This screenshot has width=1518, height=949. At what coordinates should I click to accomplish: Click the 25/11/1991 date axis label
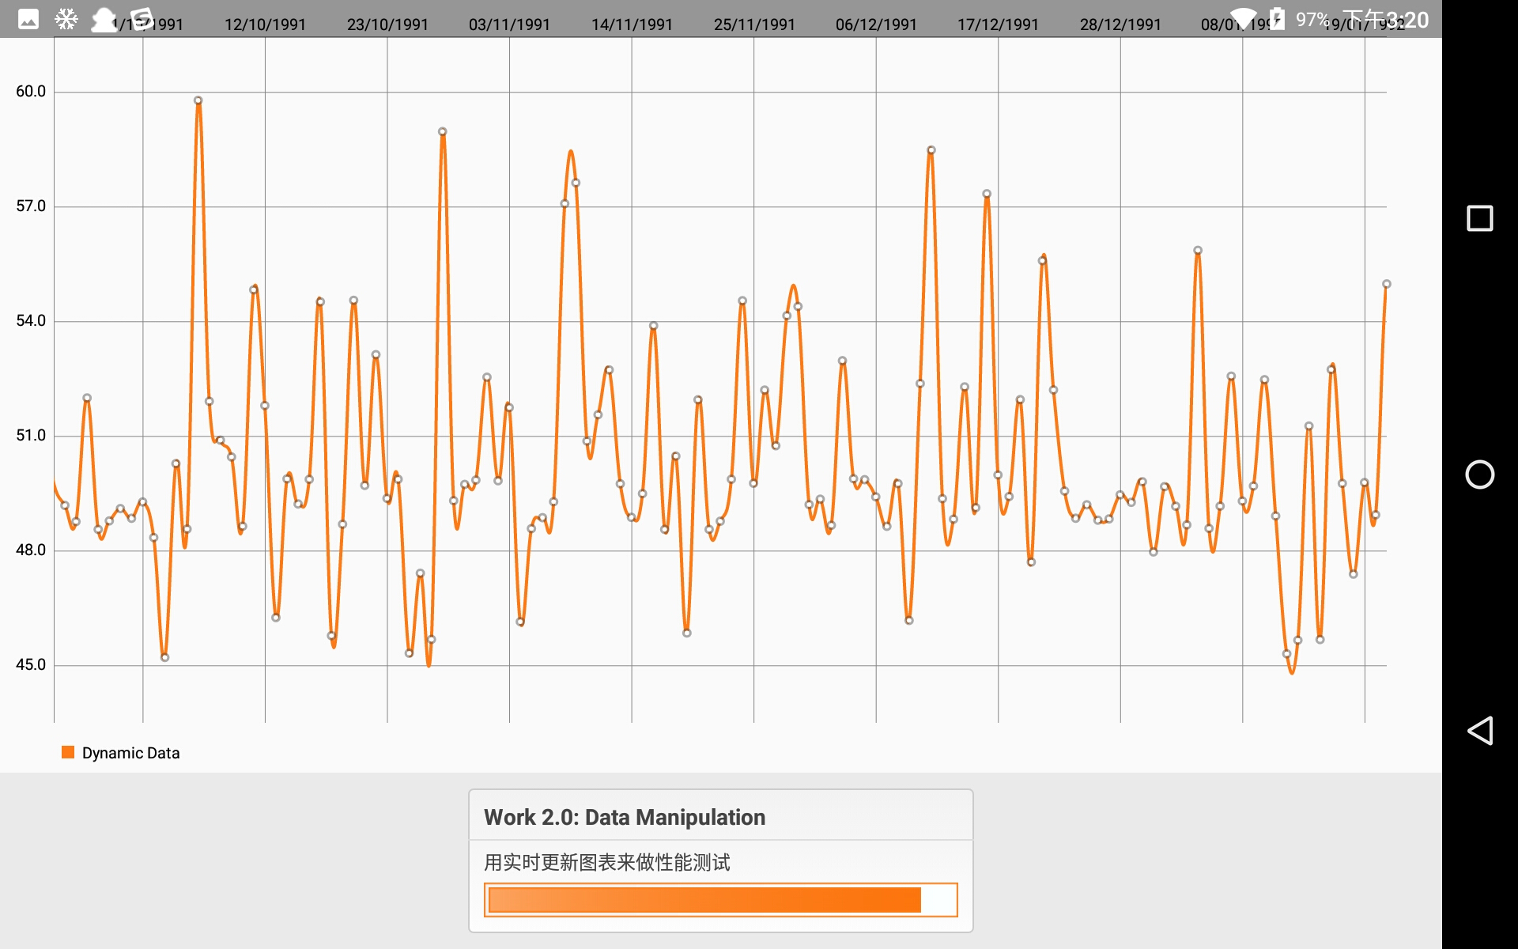(754, 25)
